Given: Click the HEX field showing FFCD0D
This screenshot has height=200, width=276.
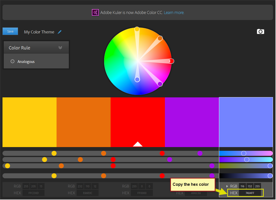Looking at the screenshot, I should 33,193.
